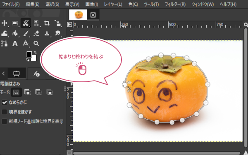Reset colors to default black and white
The image size is (248, 155).
tap(28, 60)
